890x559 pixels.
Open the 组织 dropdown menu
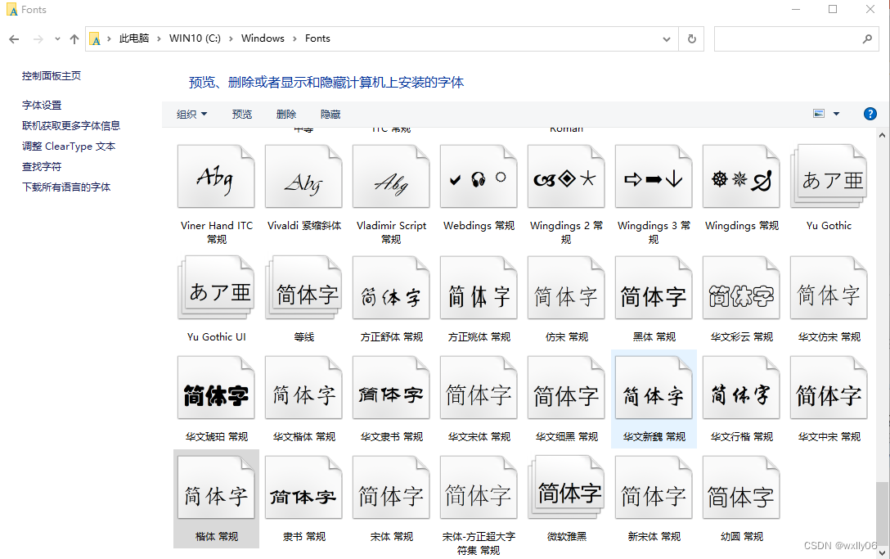192,115
